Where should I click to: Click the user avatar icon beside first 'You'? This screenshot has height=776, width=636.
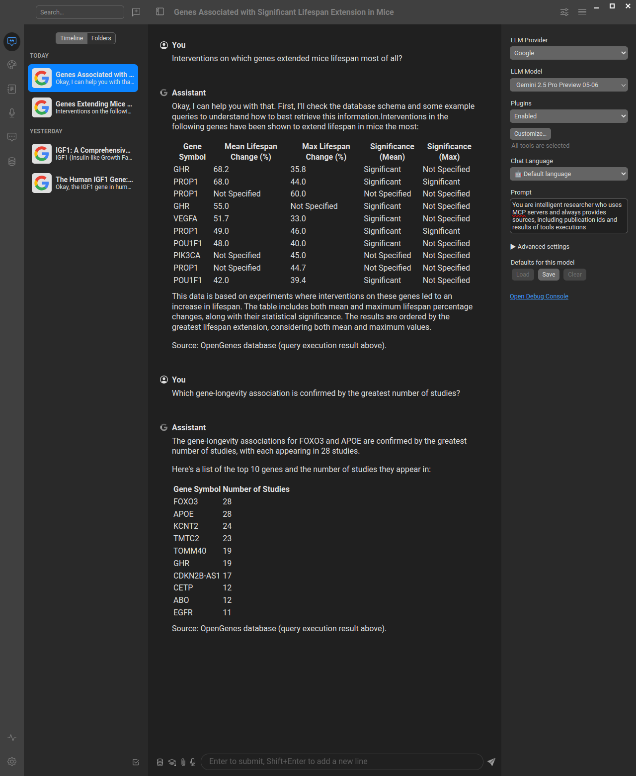(x=164, y=45)
